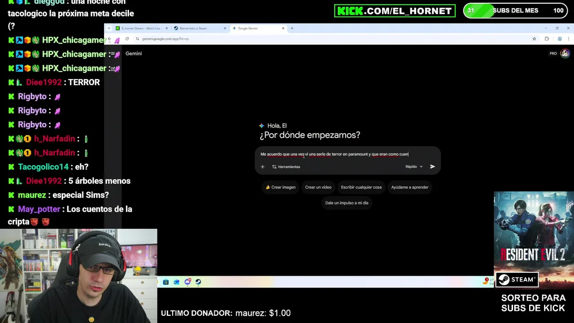Send the prompt with the arrow icon
The image size is (574, 323).
pos(432,166)
